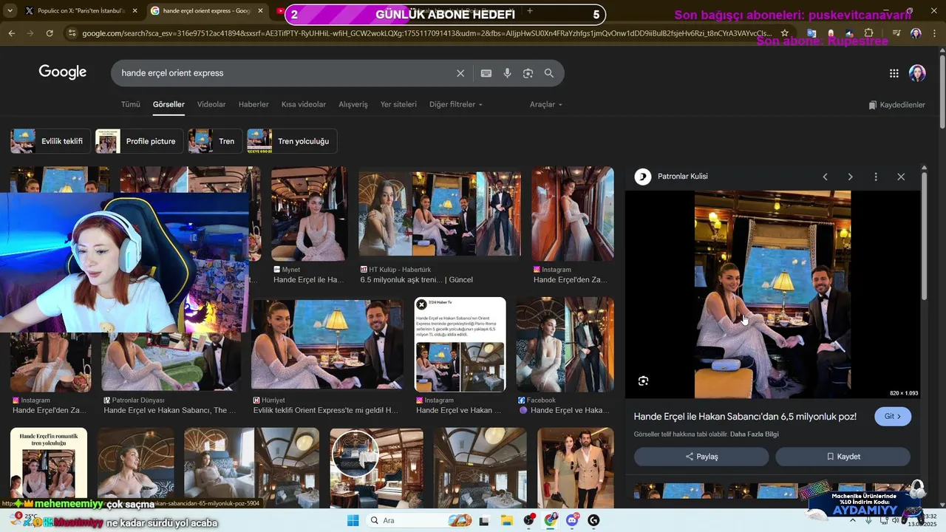The width and height of the screenshot is (946, 532).
Task: Share the image with the Paylaş button
Action: pos(701,457)
